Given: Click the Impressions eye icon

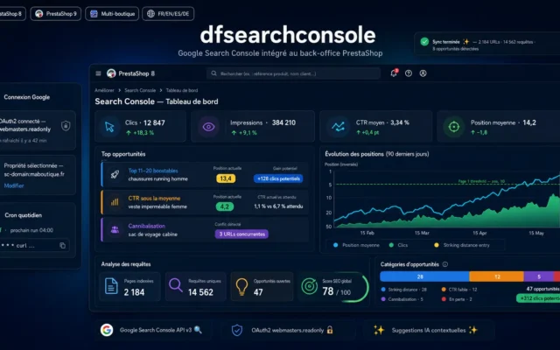Looking at the screenshot, I should coord(208,127).
